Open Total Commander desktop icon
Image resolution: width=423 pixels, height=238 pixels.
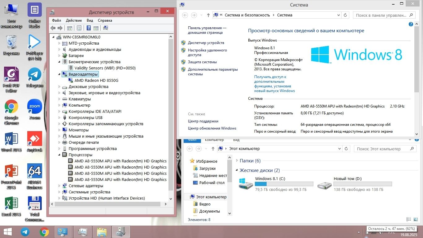(x=34, y=209)
